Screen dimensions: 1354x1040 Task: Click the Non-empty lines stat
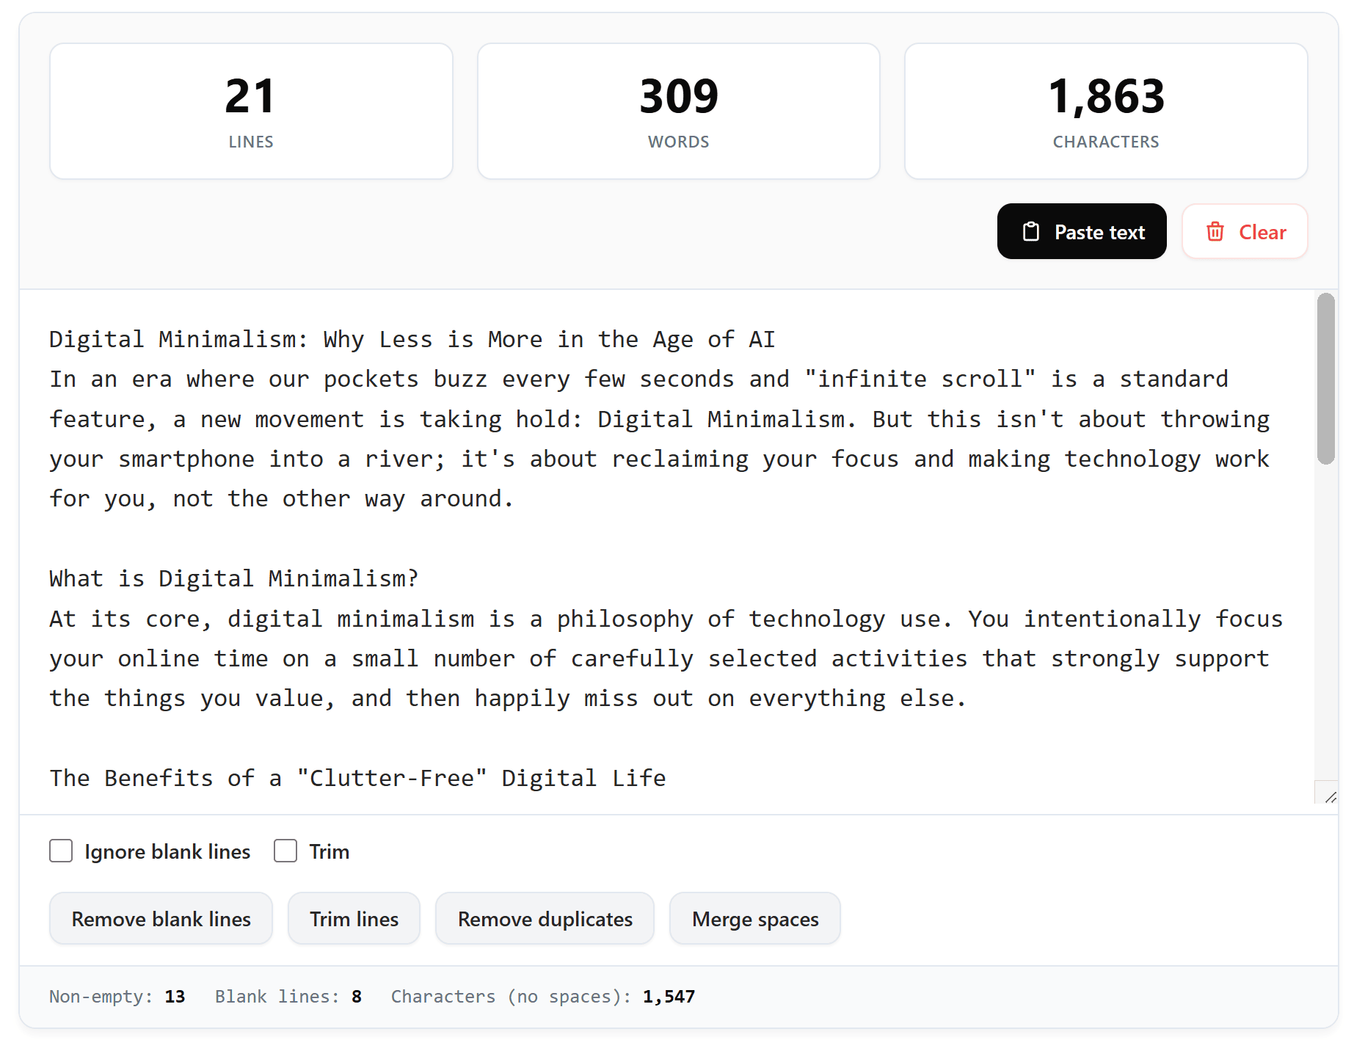pyautogui.click(x=117, y=997)
